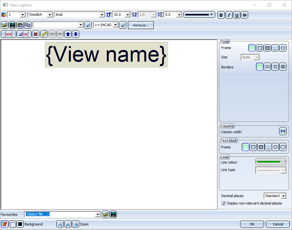Toggle Display non-relevant decimal places checkbox

tap(224, 203)
